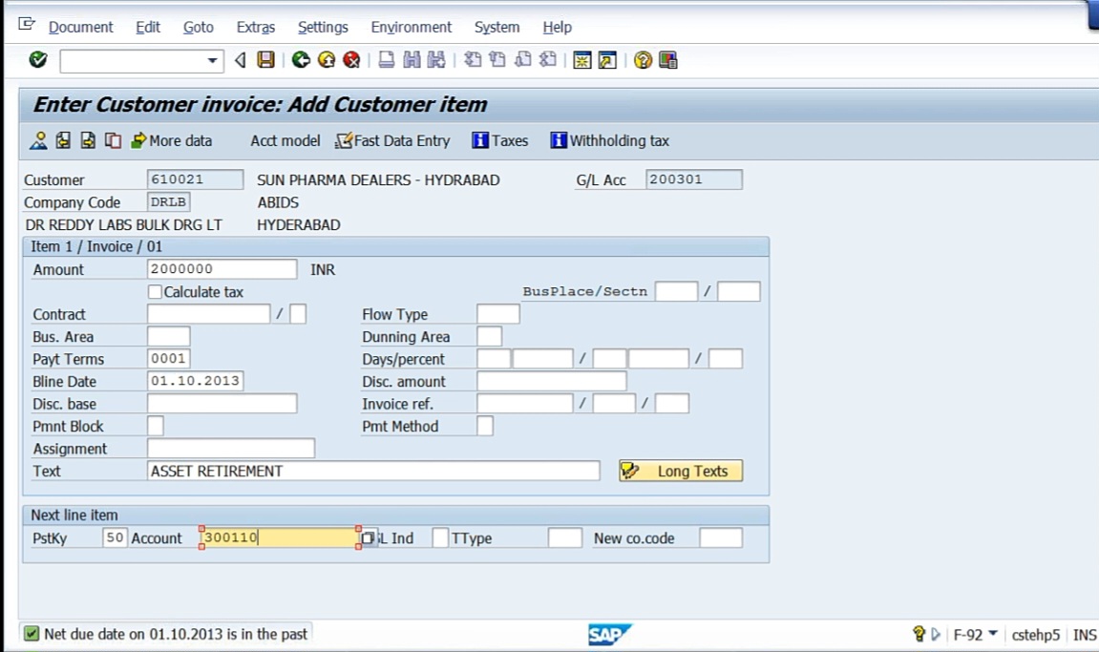Click the red Cancel icon
Image resolution: width=1099 pixels, height=652 pixels.
(x=351, y=60)
